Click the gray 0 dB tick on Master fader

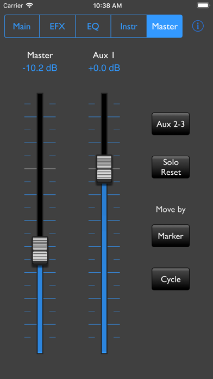(x=40, y=168)
